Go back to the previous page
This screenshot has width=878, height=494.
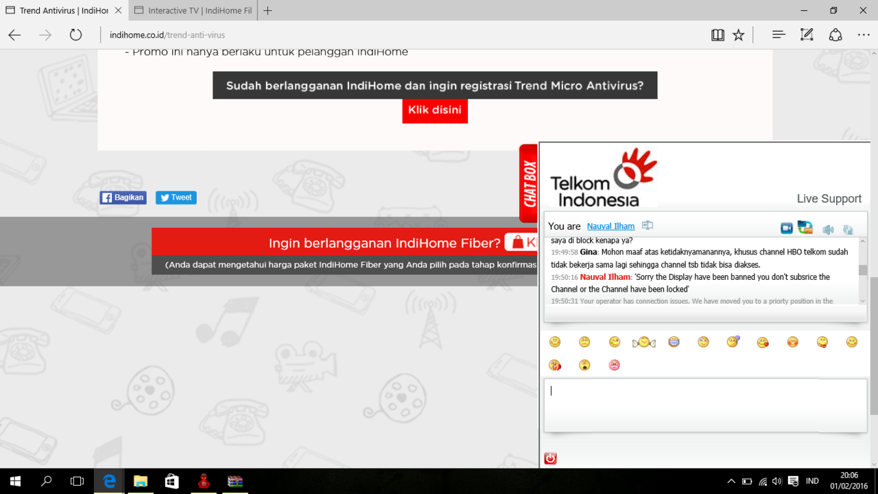(x=14, y=35)
